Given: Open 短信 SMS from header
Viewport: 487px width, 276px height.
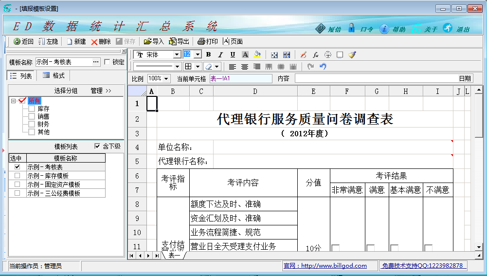Looking at the screenshot, I should 328,29.
